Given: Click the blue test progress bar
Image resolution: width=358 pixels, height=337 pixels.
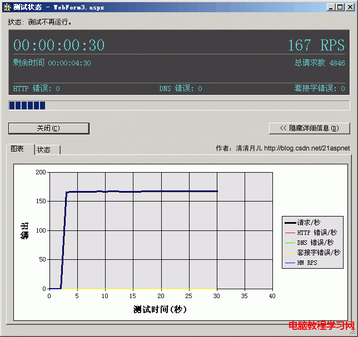Looking at the screenshot, I should point(179,105).
